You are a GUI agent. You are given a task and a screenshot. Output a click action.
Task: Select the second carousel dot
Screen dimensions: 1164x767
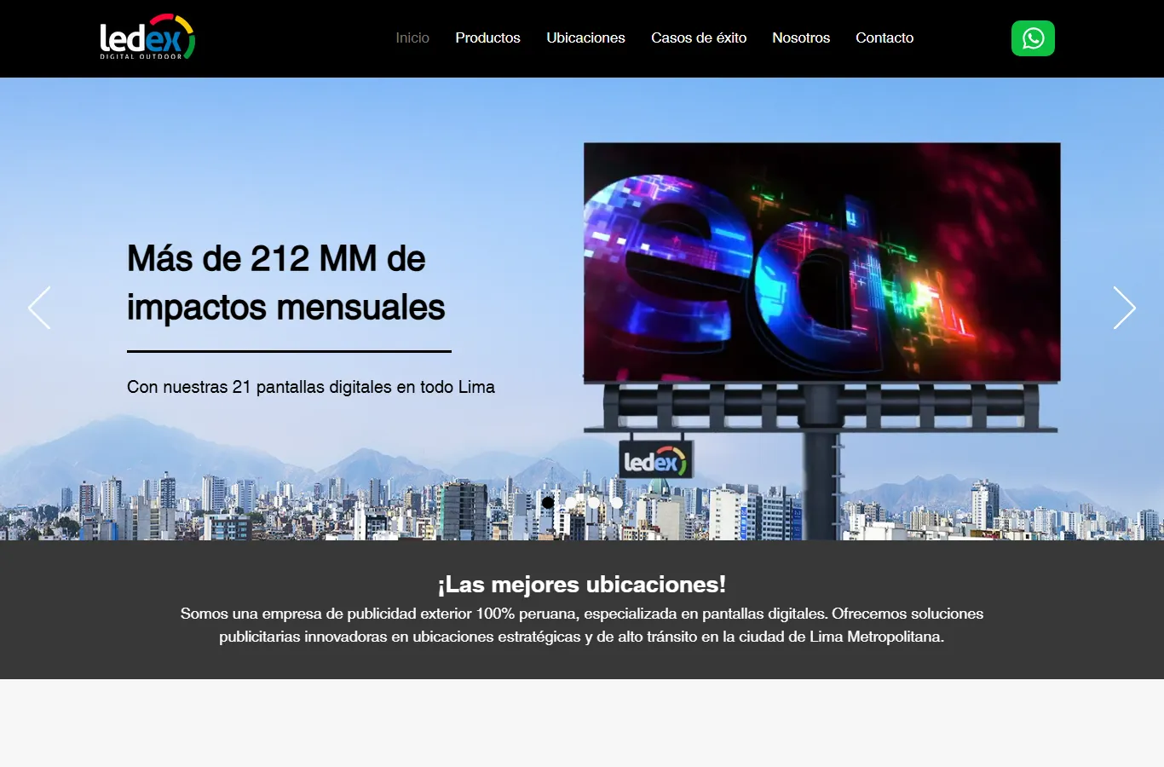tap(571, 502)
